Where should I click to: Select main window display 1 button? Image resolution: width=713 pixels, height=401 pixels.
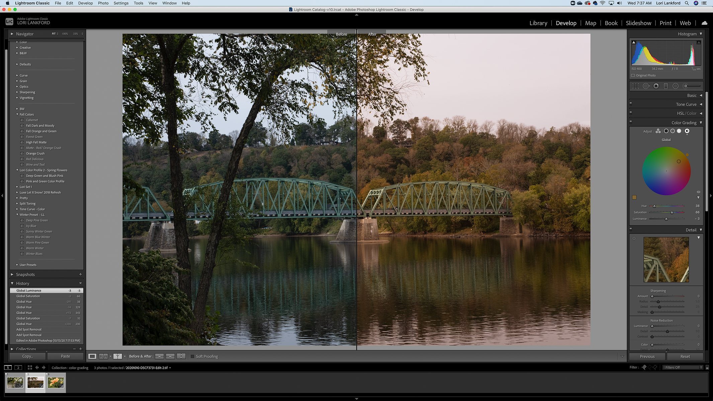(x=8, y=368)
